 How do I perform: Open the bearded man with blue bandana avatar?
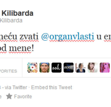(45, 68)
